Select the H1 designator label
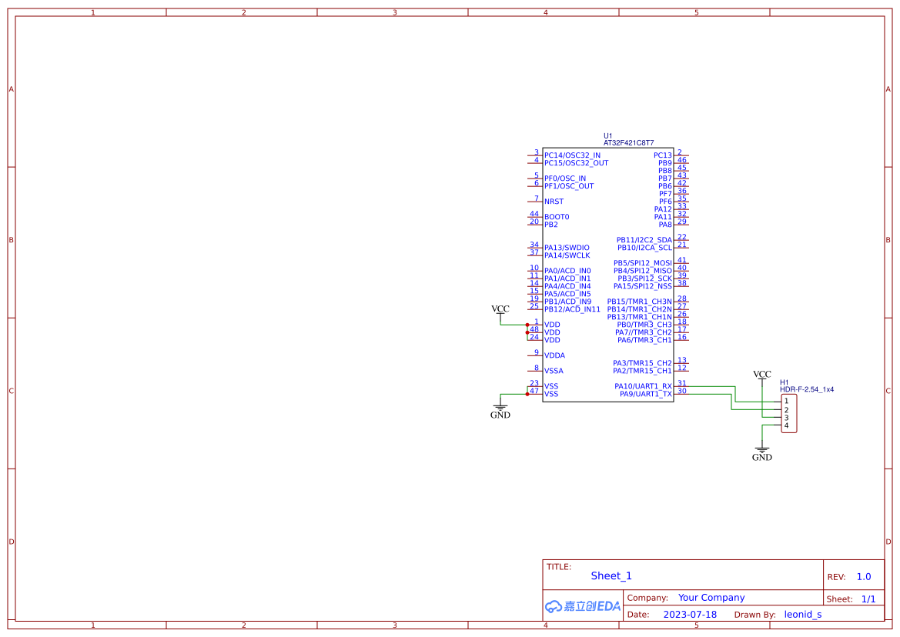This screenshot has width=900, height=637. pyautogui.click(x=784, y=382)
